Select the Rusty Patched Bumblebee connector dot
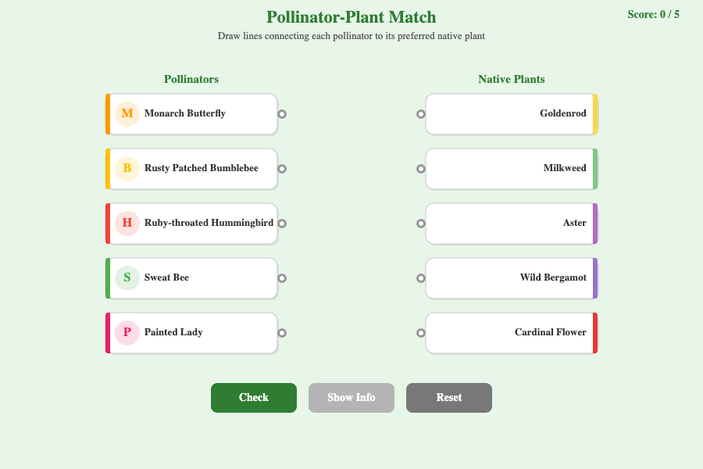Screen dimensions: 703x469 coord(282,169)
